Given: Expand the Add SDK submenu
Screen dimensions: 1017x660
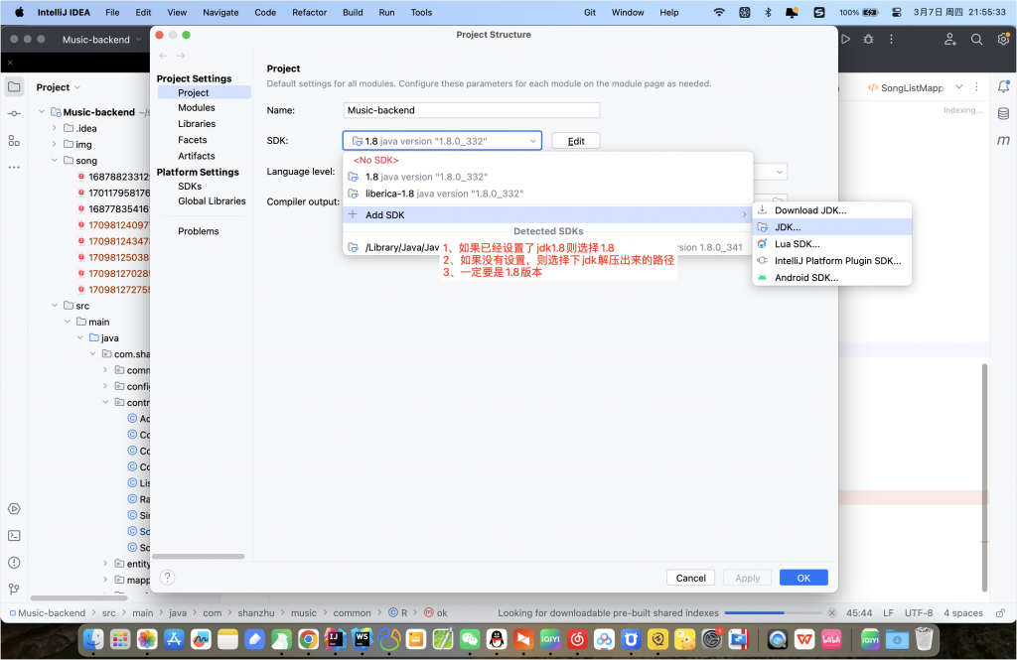Looking at the screenshot, I should pos(385,214).
